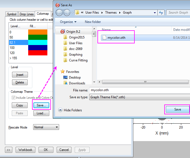The image size is (190, 158).
Task: Open the Downloads folder in Favorites
Action: click(x=77, y=83)
